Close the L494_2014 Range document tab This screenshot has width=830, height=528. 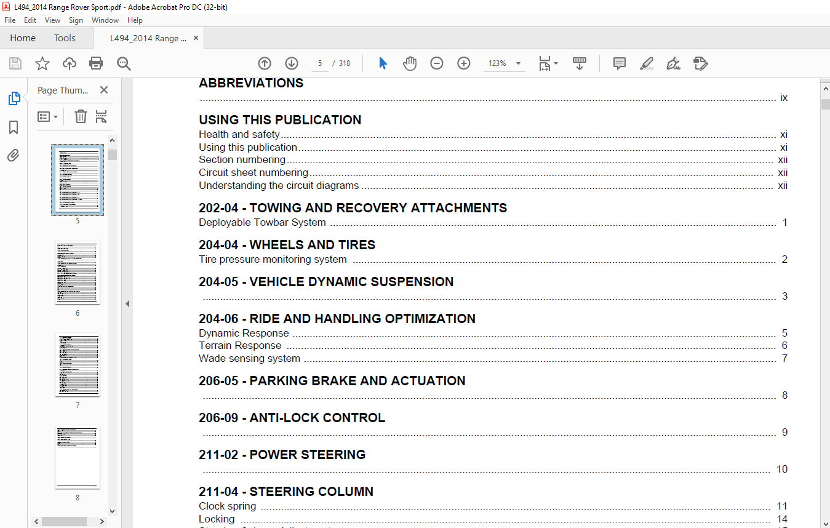196,38
